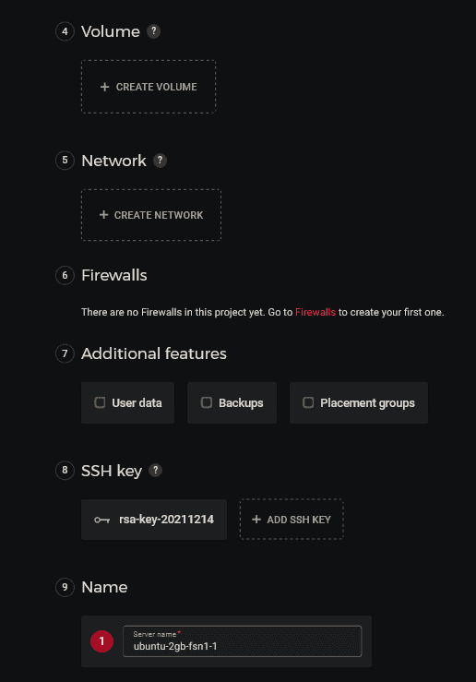Click the step 4 Volume heading

pos(111,31)
